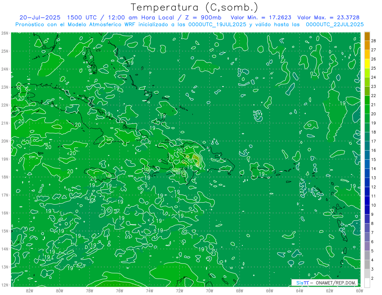The image size is (382, 295).
Task: Click the "72W" longitude label
Action: point(180,291)
